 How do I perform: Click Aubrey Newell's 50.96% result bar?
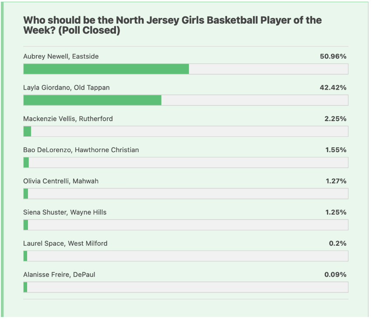pos(186,69)
